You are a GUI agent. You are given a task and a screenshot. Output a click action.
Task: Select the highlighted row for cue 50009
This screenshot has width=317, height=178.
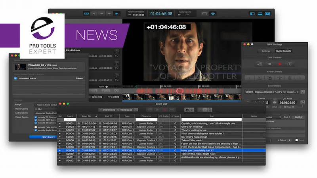pyautogui.click(x=161, y=150)
